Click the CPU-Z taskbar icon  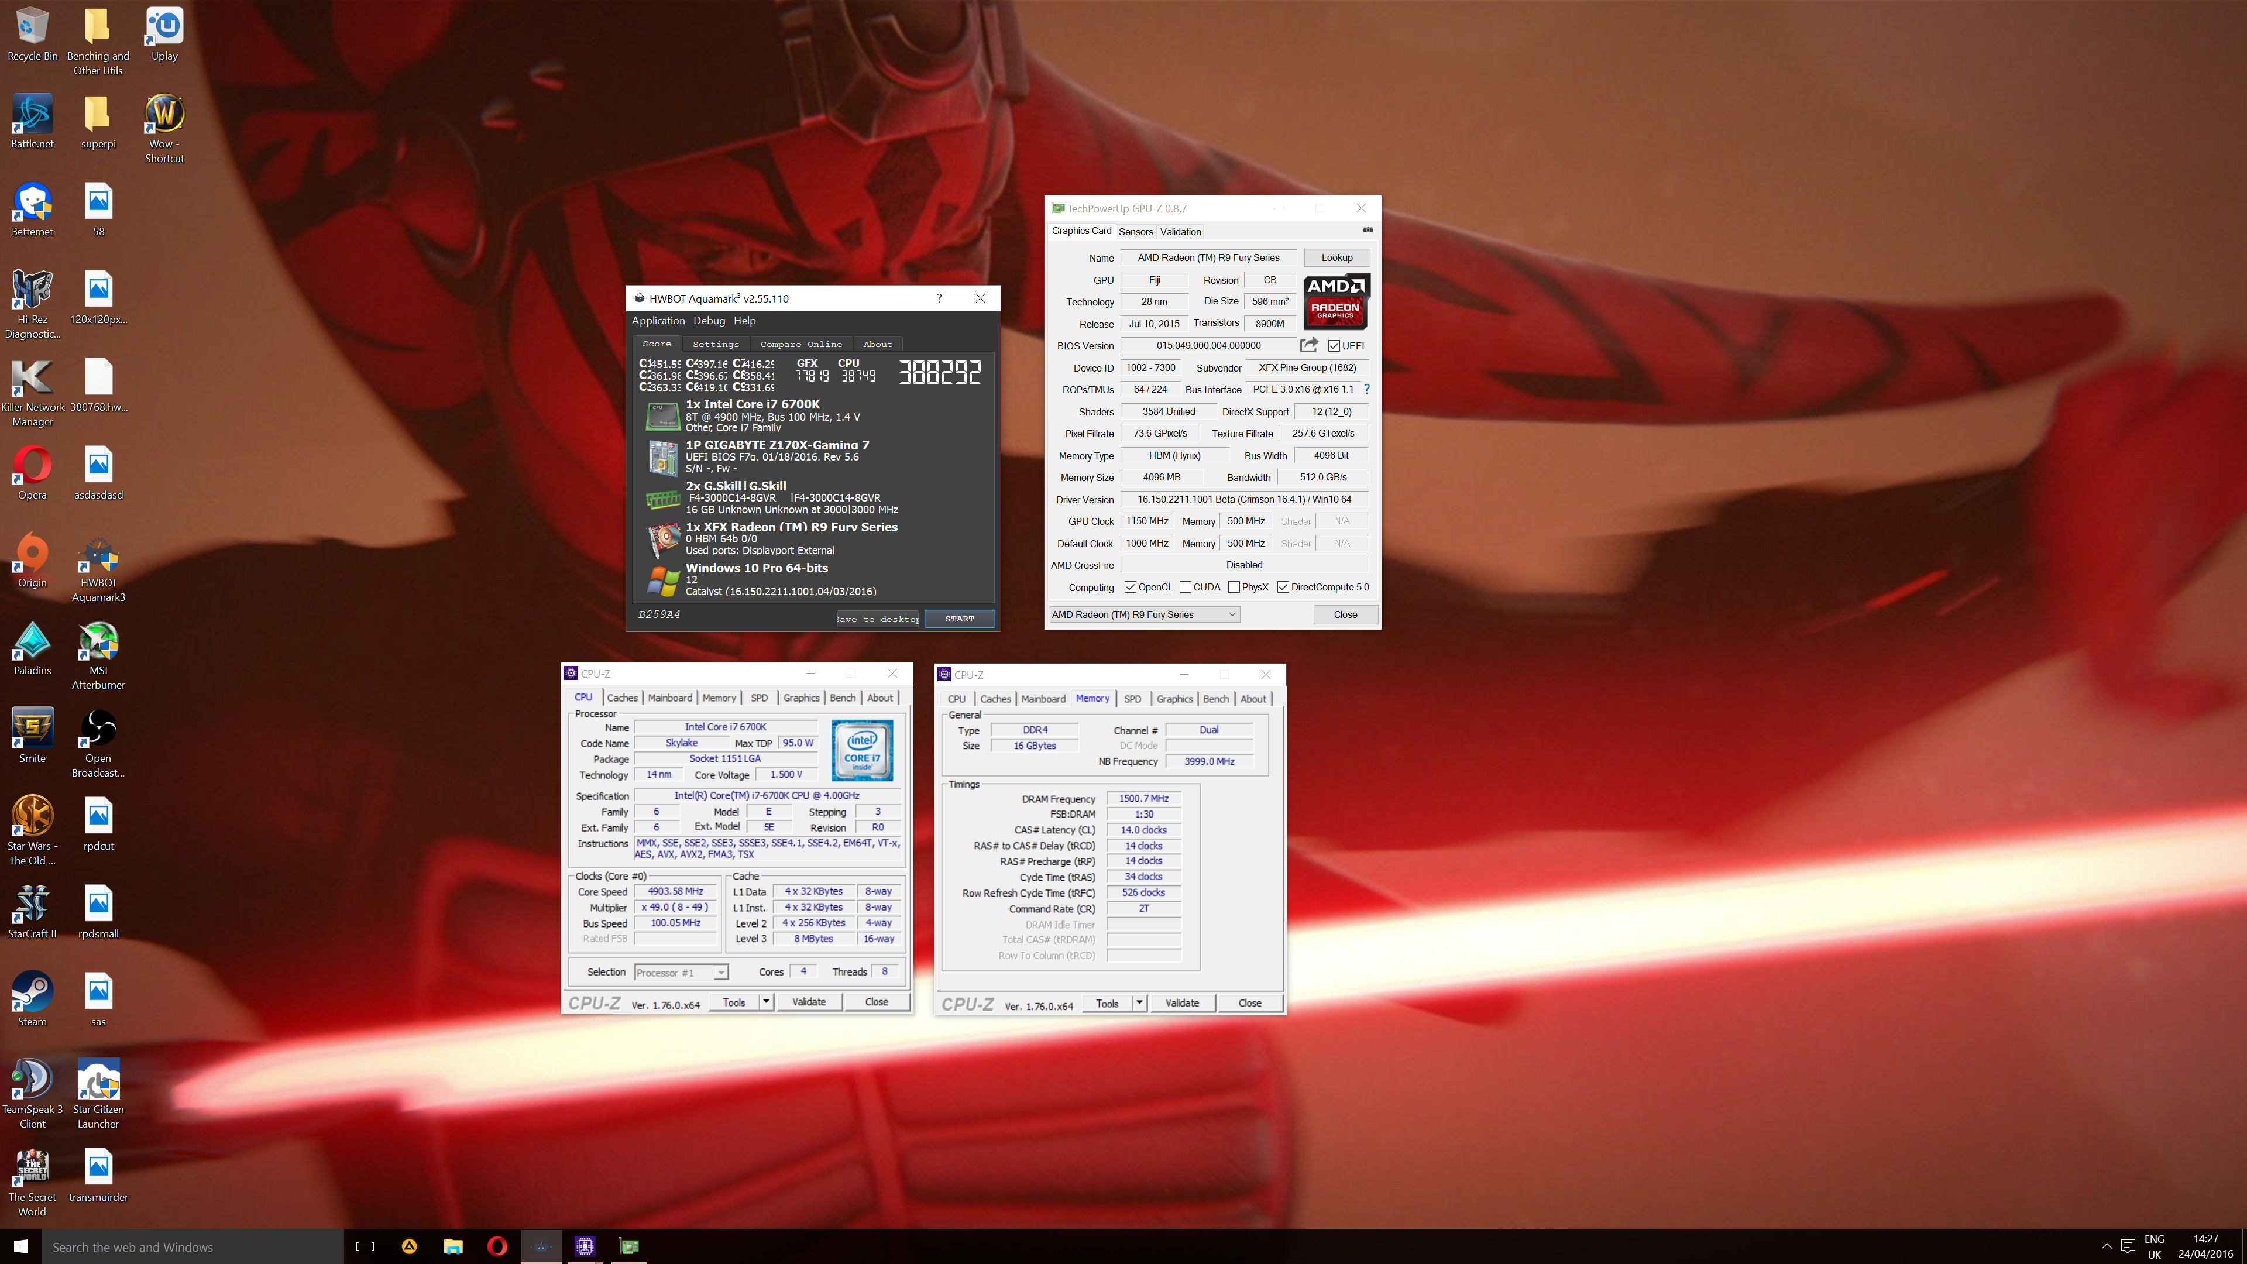coord(585,1246)
